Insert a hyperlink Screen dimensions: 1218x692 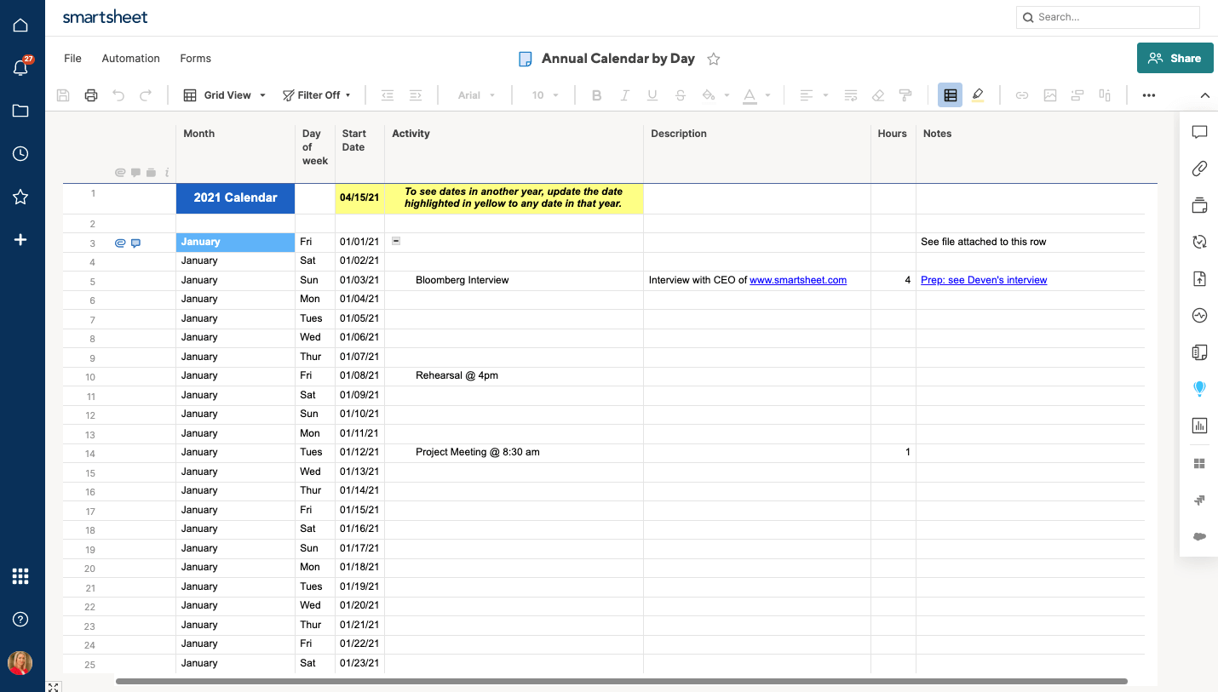click(1022, 95)
